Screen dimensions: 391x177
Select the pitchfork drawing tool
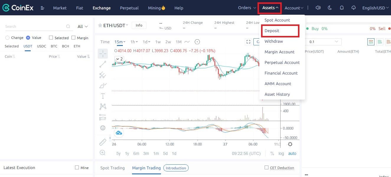pyautogui.click(x=103, y=75)
